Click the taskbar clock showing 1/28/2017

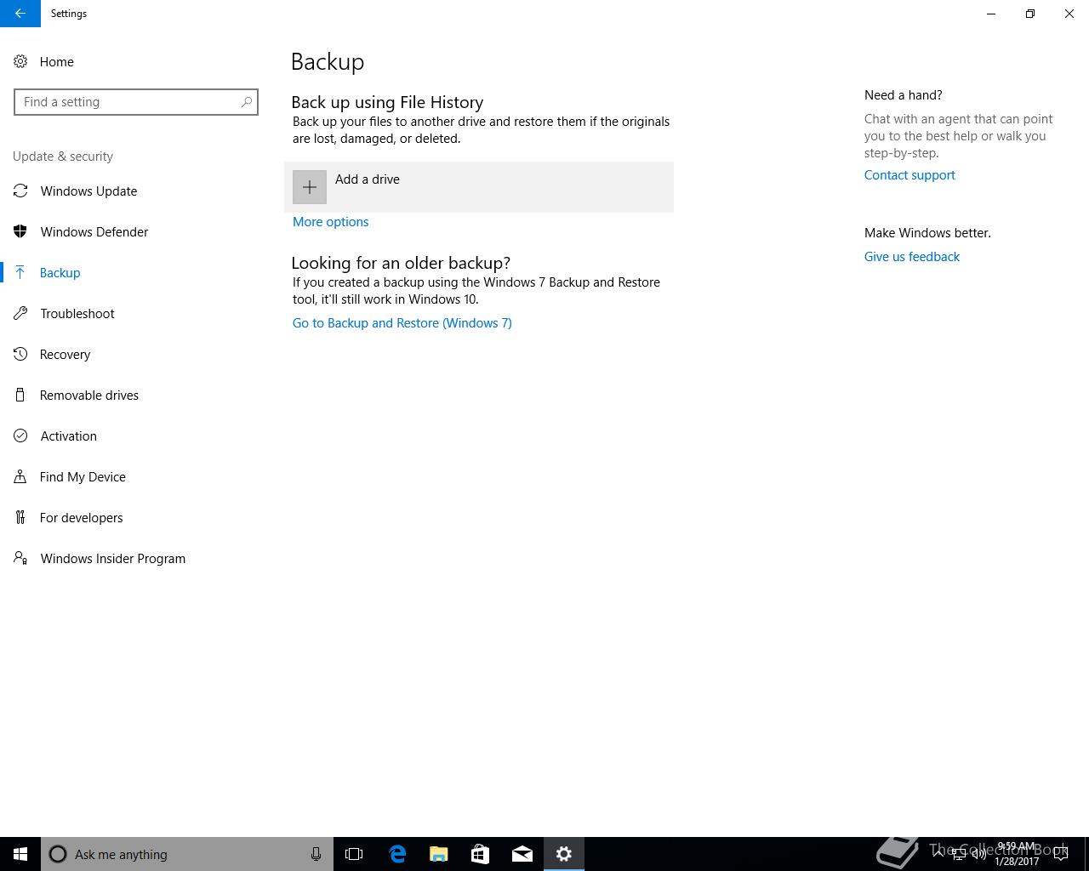(1017, 854)
